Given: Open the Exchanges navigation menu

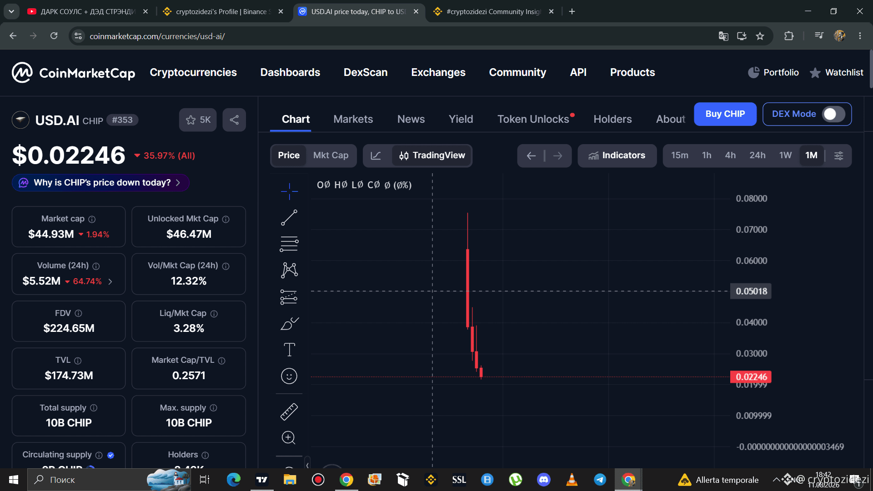Looking at the screenshot, I should point(438,73).
